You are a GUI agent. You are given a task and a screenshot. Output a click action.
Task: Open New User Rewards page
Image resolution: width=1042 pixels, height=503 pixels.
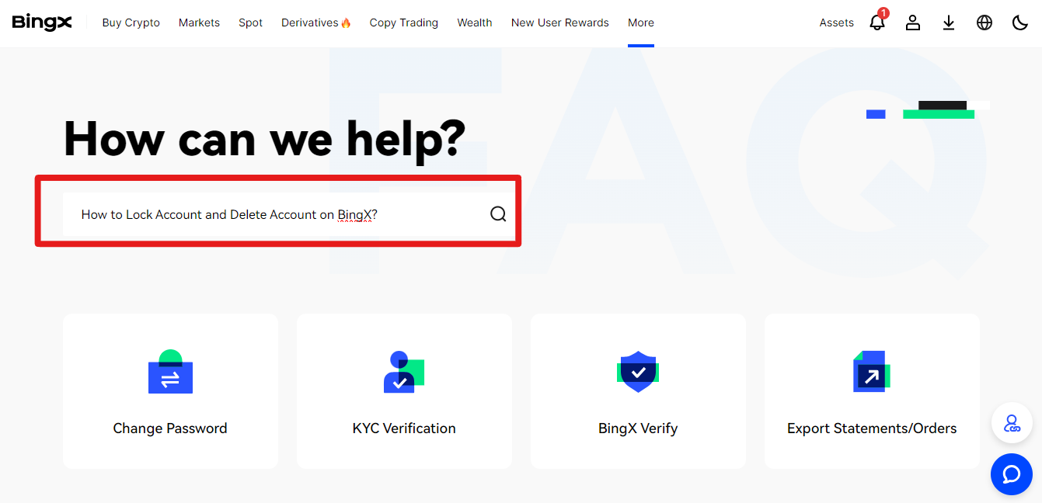tap(560, 23)
